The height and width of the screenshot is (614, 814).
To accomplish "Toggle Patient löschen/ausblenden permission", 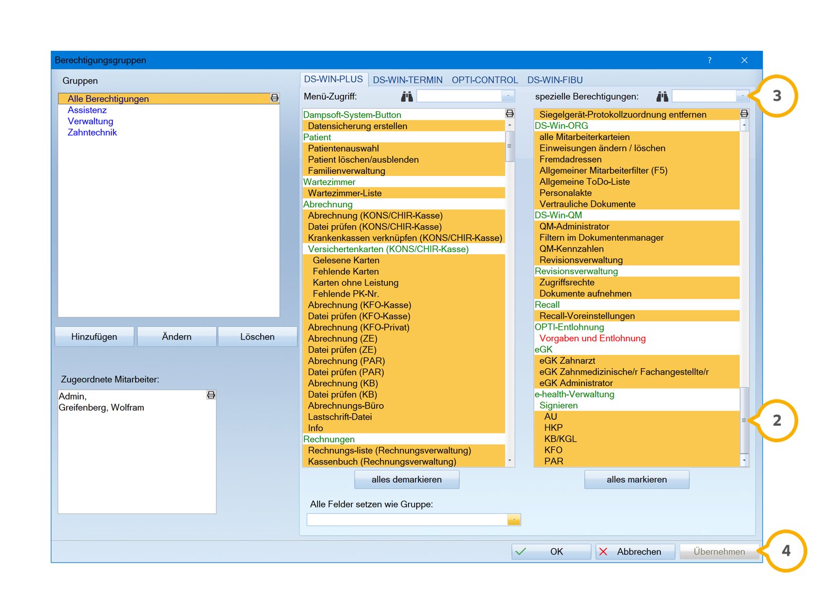I will (x=404, y=159).
